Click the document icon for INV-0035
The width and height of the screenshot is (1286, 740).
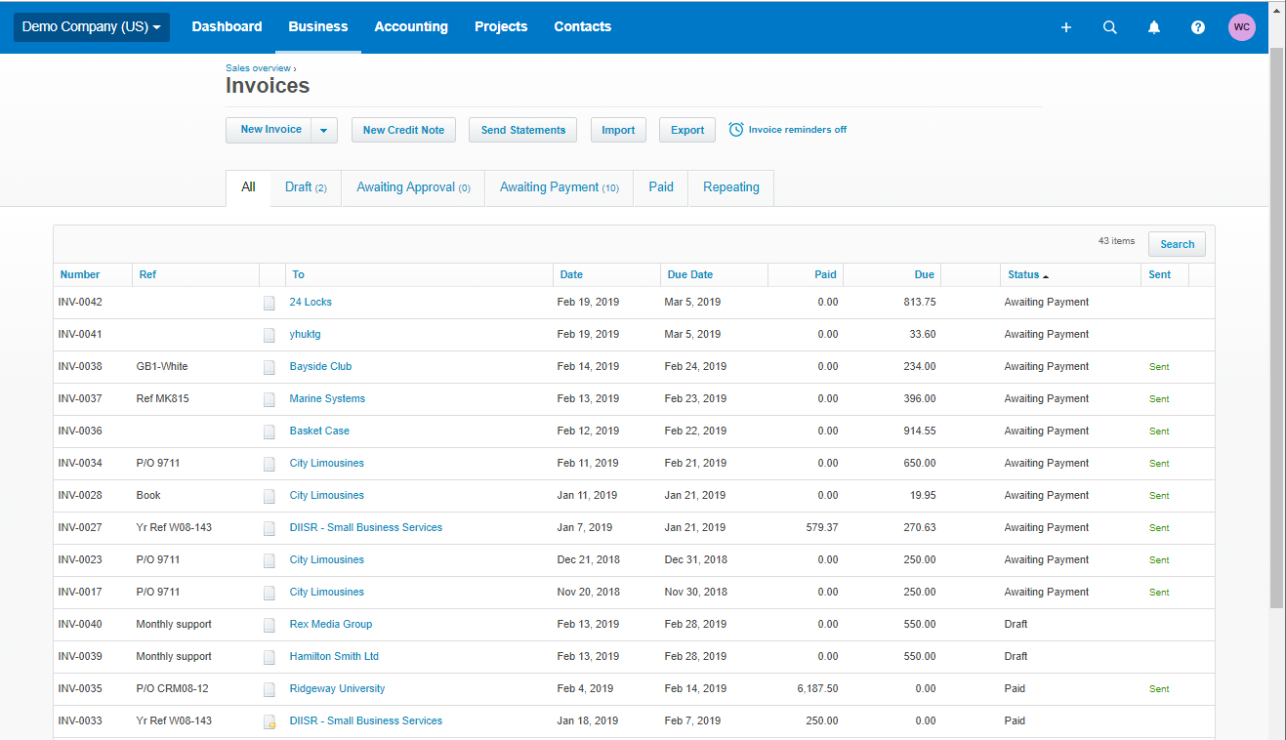tap(269, 689)
